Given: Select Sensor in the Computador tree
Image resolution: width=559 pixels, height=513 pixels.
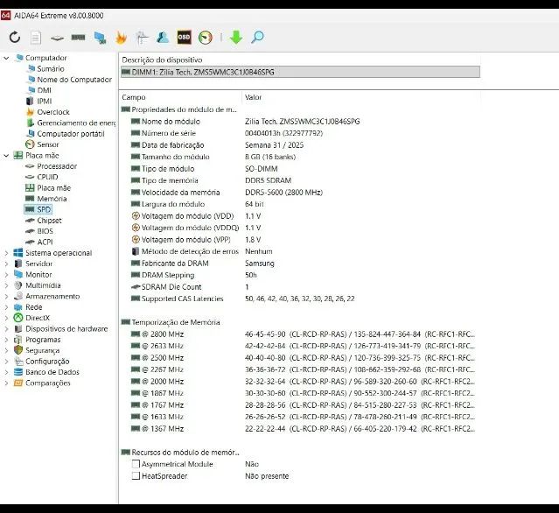Looking at the screenshot, I should pos(47,144).
